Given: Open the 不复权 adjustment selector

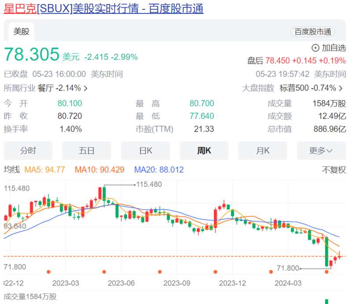Looking at the screenshot, I should click(334, 170).
